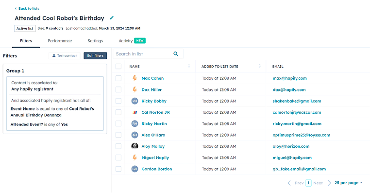Open Max Cohen's contact record
The height and width of the screenshot is (193, 370).
click(x=152, y=78)
